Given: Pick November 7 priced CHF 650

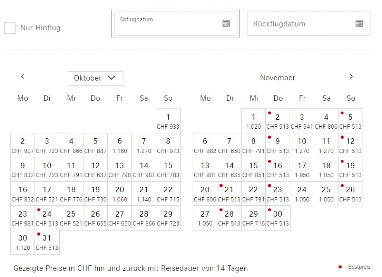Looking at the screenshot, I should click(229, 145).
